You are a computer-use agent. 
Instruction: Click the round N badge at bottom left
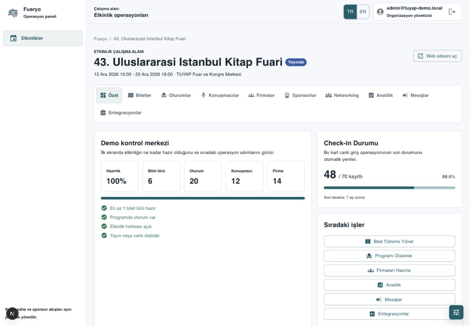(x=12, y=314)
